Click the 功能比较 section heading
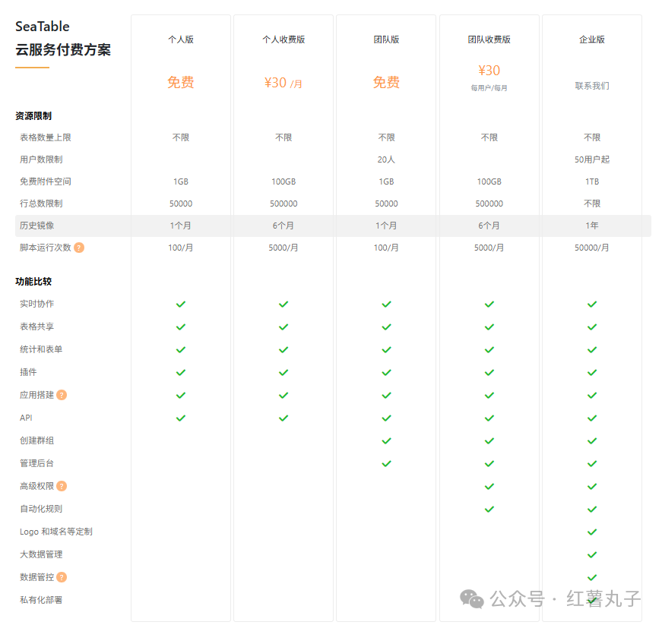 pyautogui.click(x=33, y=282)
